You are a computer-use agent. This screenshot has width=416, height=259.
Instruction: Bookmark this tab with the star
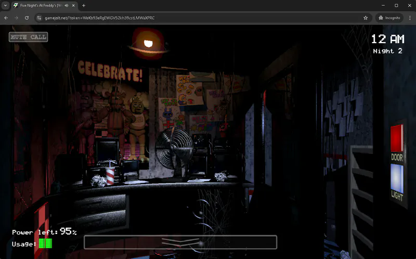pos(366,18)
